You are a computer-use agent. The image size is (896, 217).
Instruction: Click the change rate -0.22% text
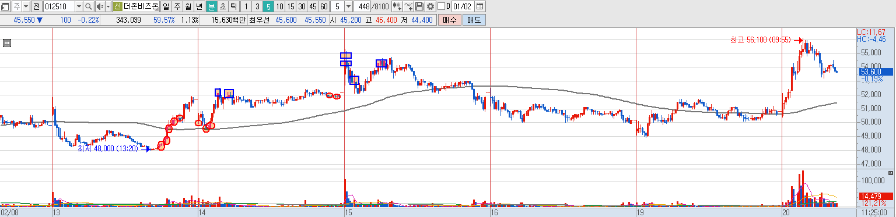88,20
